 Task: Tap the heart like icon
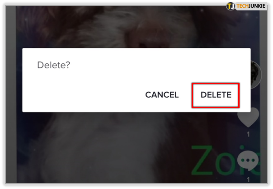[x=248, y=117]
